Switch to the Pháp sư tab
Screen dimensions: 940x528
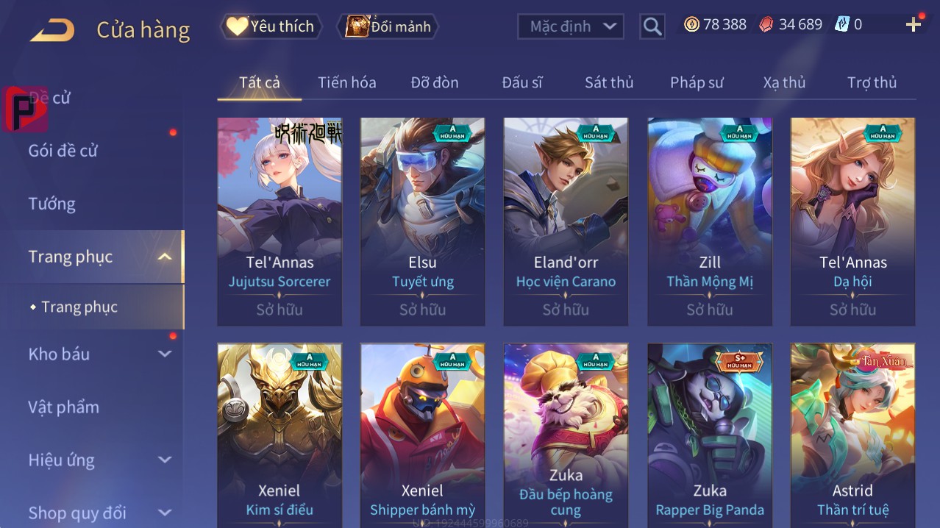697,82
